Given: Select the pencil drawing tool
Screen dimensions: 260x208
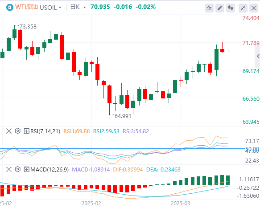Looking at the screenshot, I should 220,8.
